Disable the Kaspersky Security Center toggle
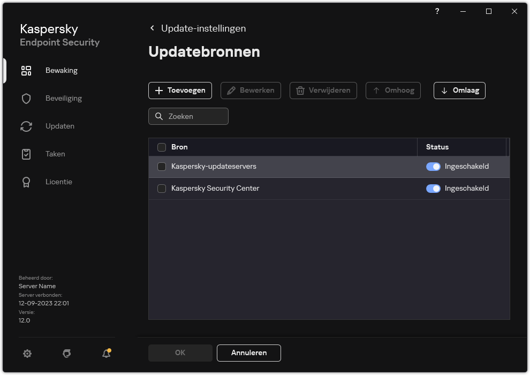This screenshot has height=375, width=530. point(433,189)
